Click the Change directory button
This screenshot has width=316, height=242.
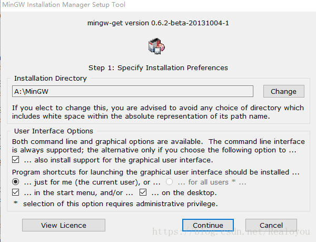point(284,91)
